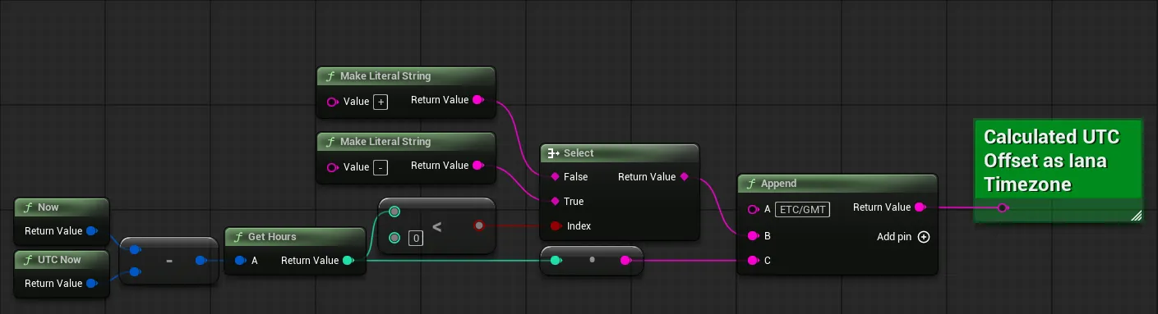Click the Select node's title icon
This screenshot has height=314, width=1158.
pyautogui.click(x=554, y=153)
